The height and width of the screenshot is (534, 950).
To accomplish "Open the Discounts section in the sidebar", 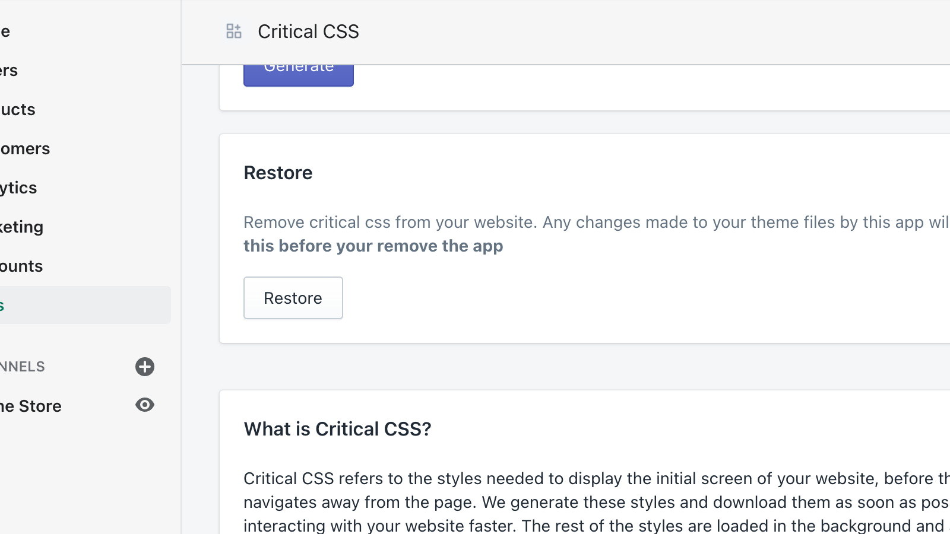I will point(21,266).
